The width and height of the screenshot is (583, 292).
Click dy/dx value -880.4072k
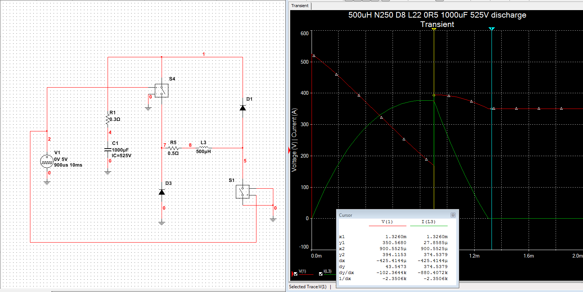(433, 273)
